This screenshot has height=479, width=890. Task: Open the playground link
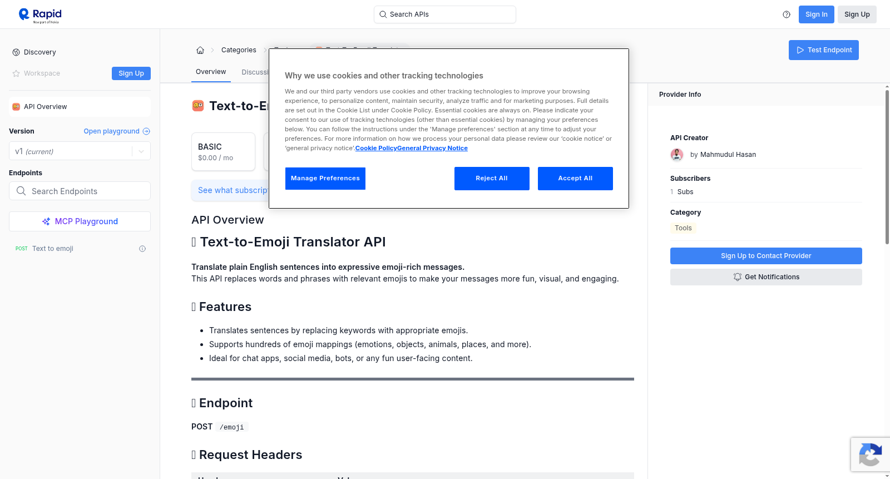pyautogui.click(x=117, y=131)
